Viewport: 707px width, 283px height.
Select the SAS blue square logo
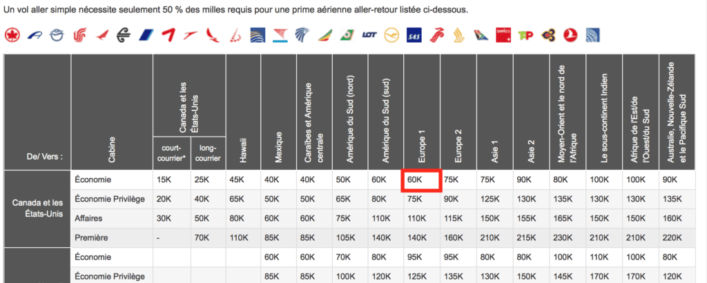coord(415,35)
